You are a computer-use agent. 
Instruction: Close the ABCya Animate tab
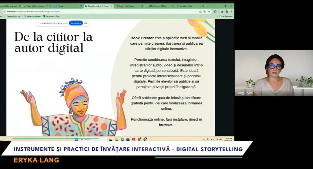point(173,6)
